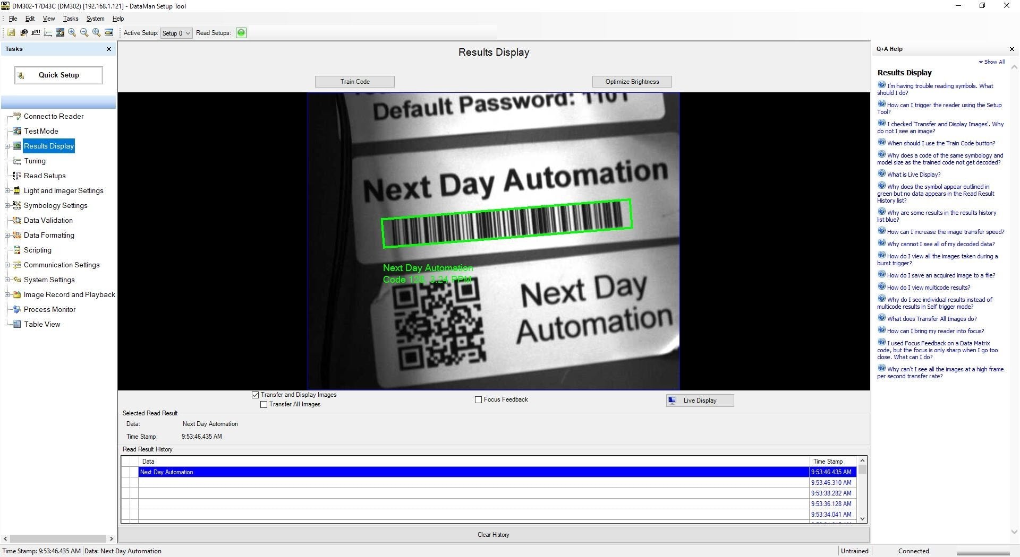This screenshot has width=1020, height=557.
Task: Open the Active Setup dropdown
Action: click(176, 33)
